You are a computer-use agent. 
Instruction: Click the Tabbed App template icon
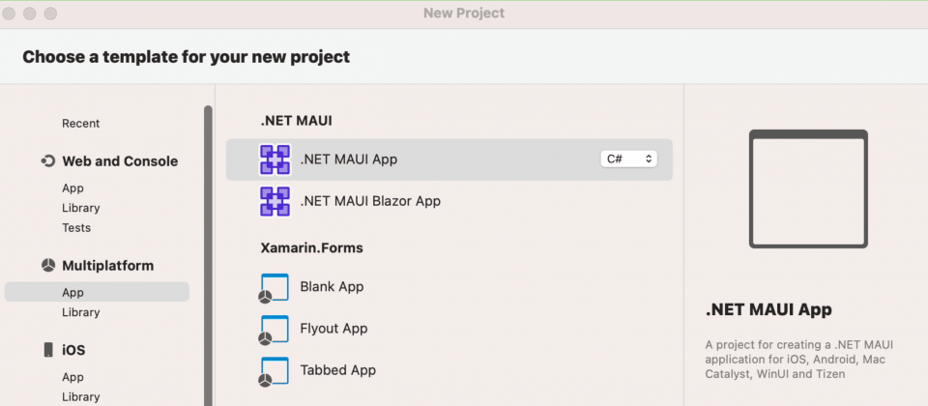click(x=275, y=370)
